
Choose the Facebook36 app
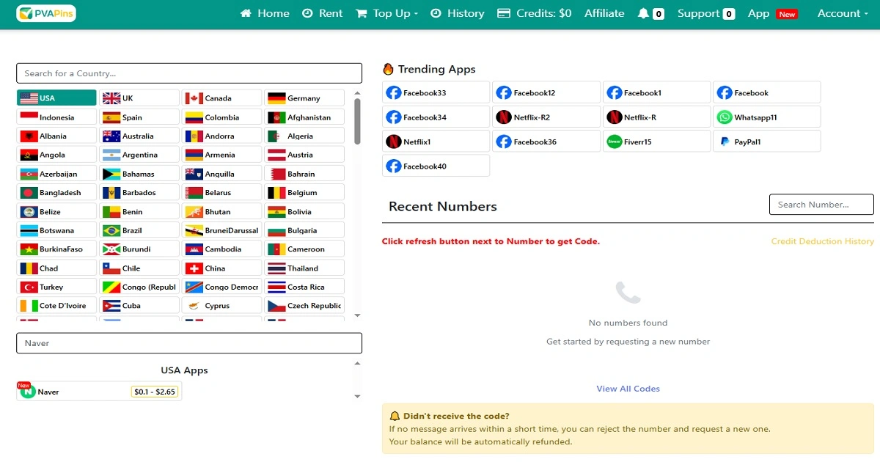pos(546,141)
